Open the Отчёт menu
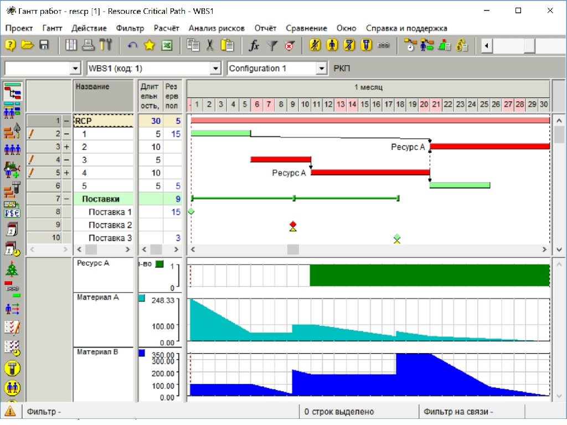Screen dimensions: 567x425 (265, 28)
